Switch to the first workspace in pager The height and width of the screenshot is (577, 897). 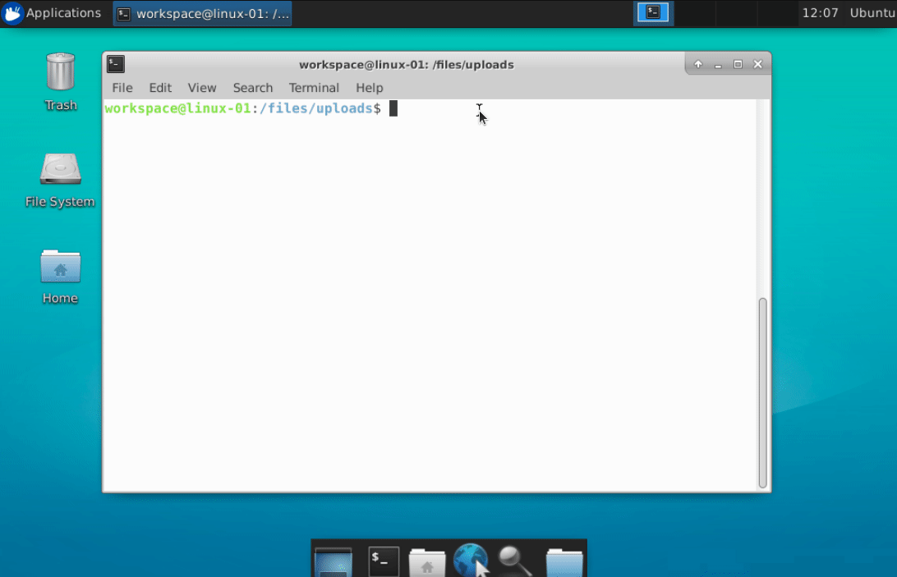[x=653, y=12]
